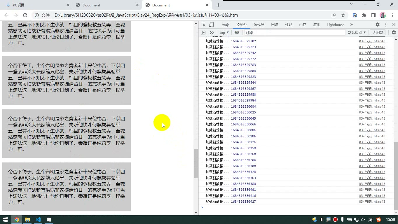Open source link for log 1684310329867
The image size is (398, 224).
(372, 89)
